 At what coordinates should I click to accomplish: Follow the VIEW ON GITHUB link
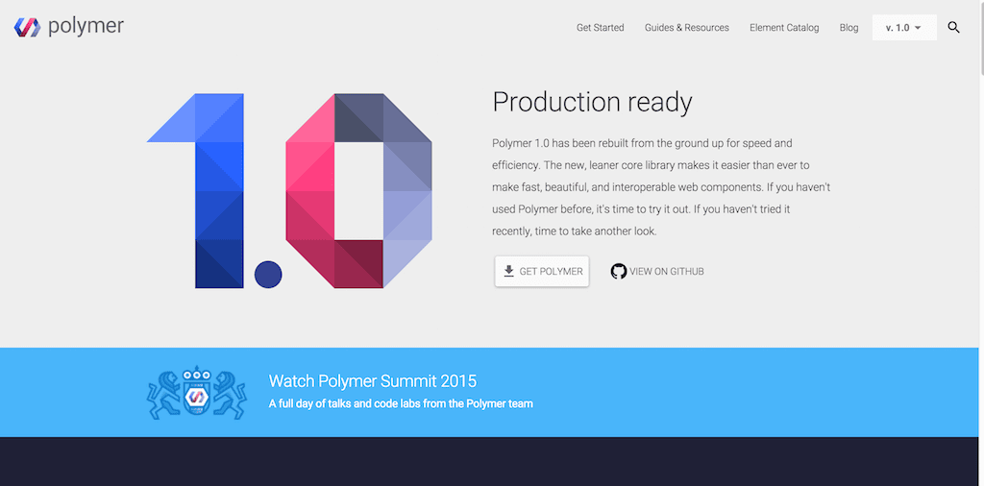(657, 272)
